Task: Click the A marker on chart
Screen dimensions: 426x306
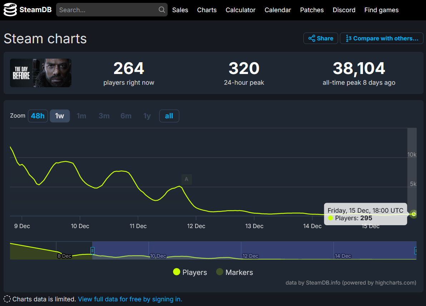Action: [x=187, y=179]
